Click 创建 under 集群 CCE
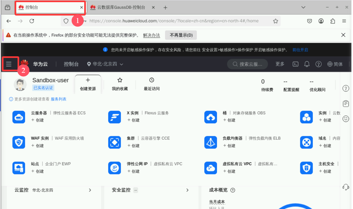The image size is (353, 209). coord(133,146)
